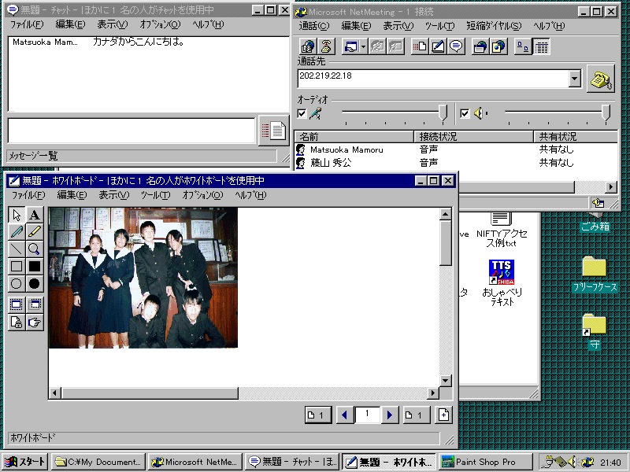Switch NetMeeting to details list view
Screen dimensions: 630x472
(541, 47)
